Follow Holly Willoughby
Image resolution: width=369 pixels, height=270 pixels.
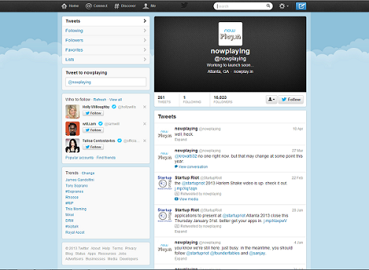click(x=93, y=113)
